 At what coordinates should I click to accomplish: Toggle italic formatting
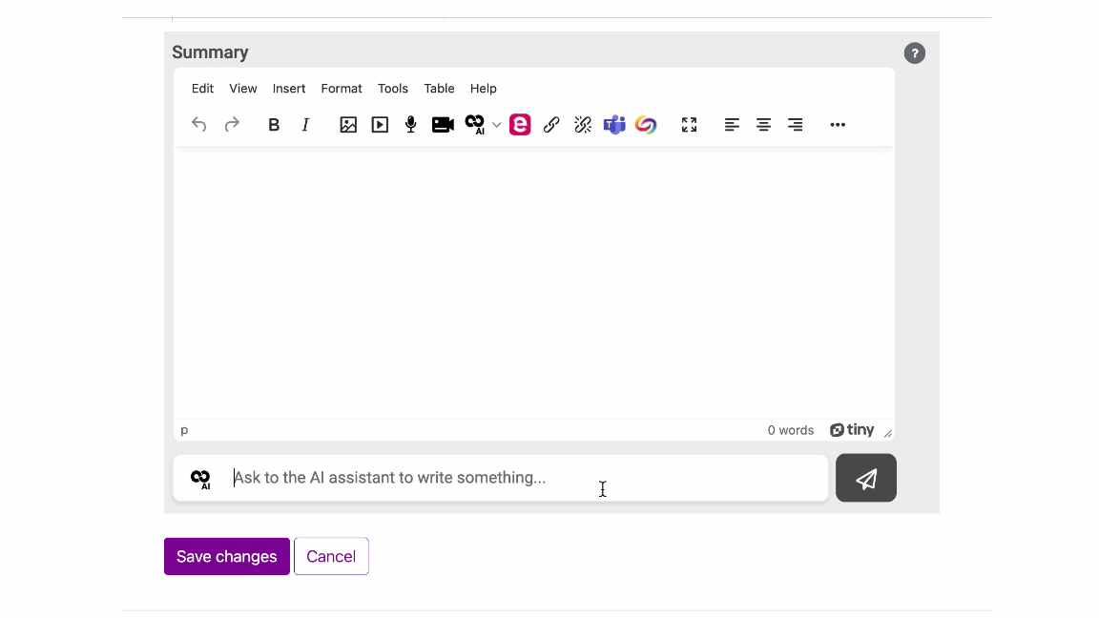tap(305, 125)
